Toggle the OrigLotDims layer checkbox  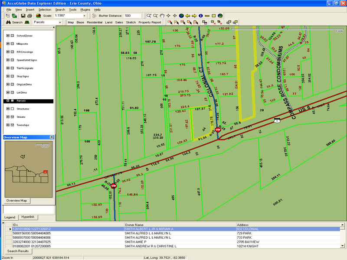point(13,84)
